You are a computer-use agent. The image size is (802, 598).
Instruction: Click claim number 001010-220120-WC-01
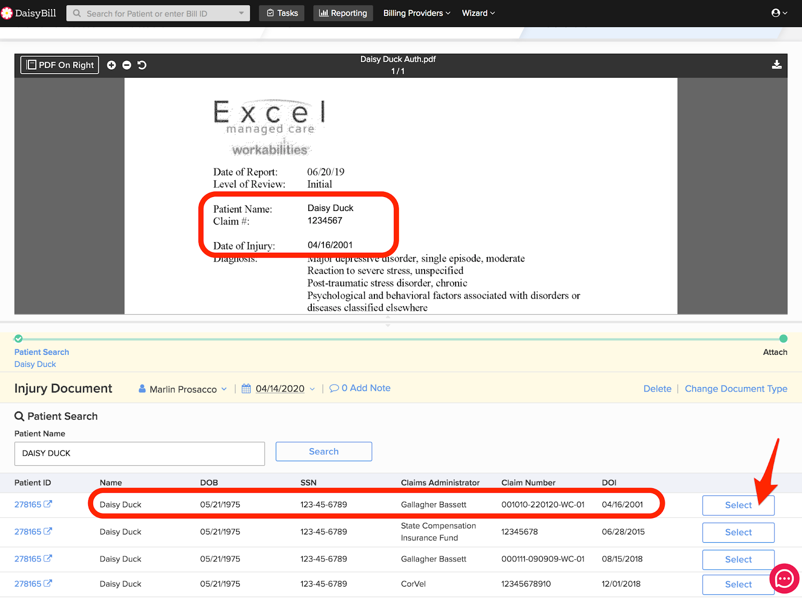pos(543,504)
